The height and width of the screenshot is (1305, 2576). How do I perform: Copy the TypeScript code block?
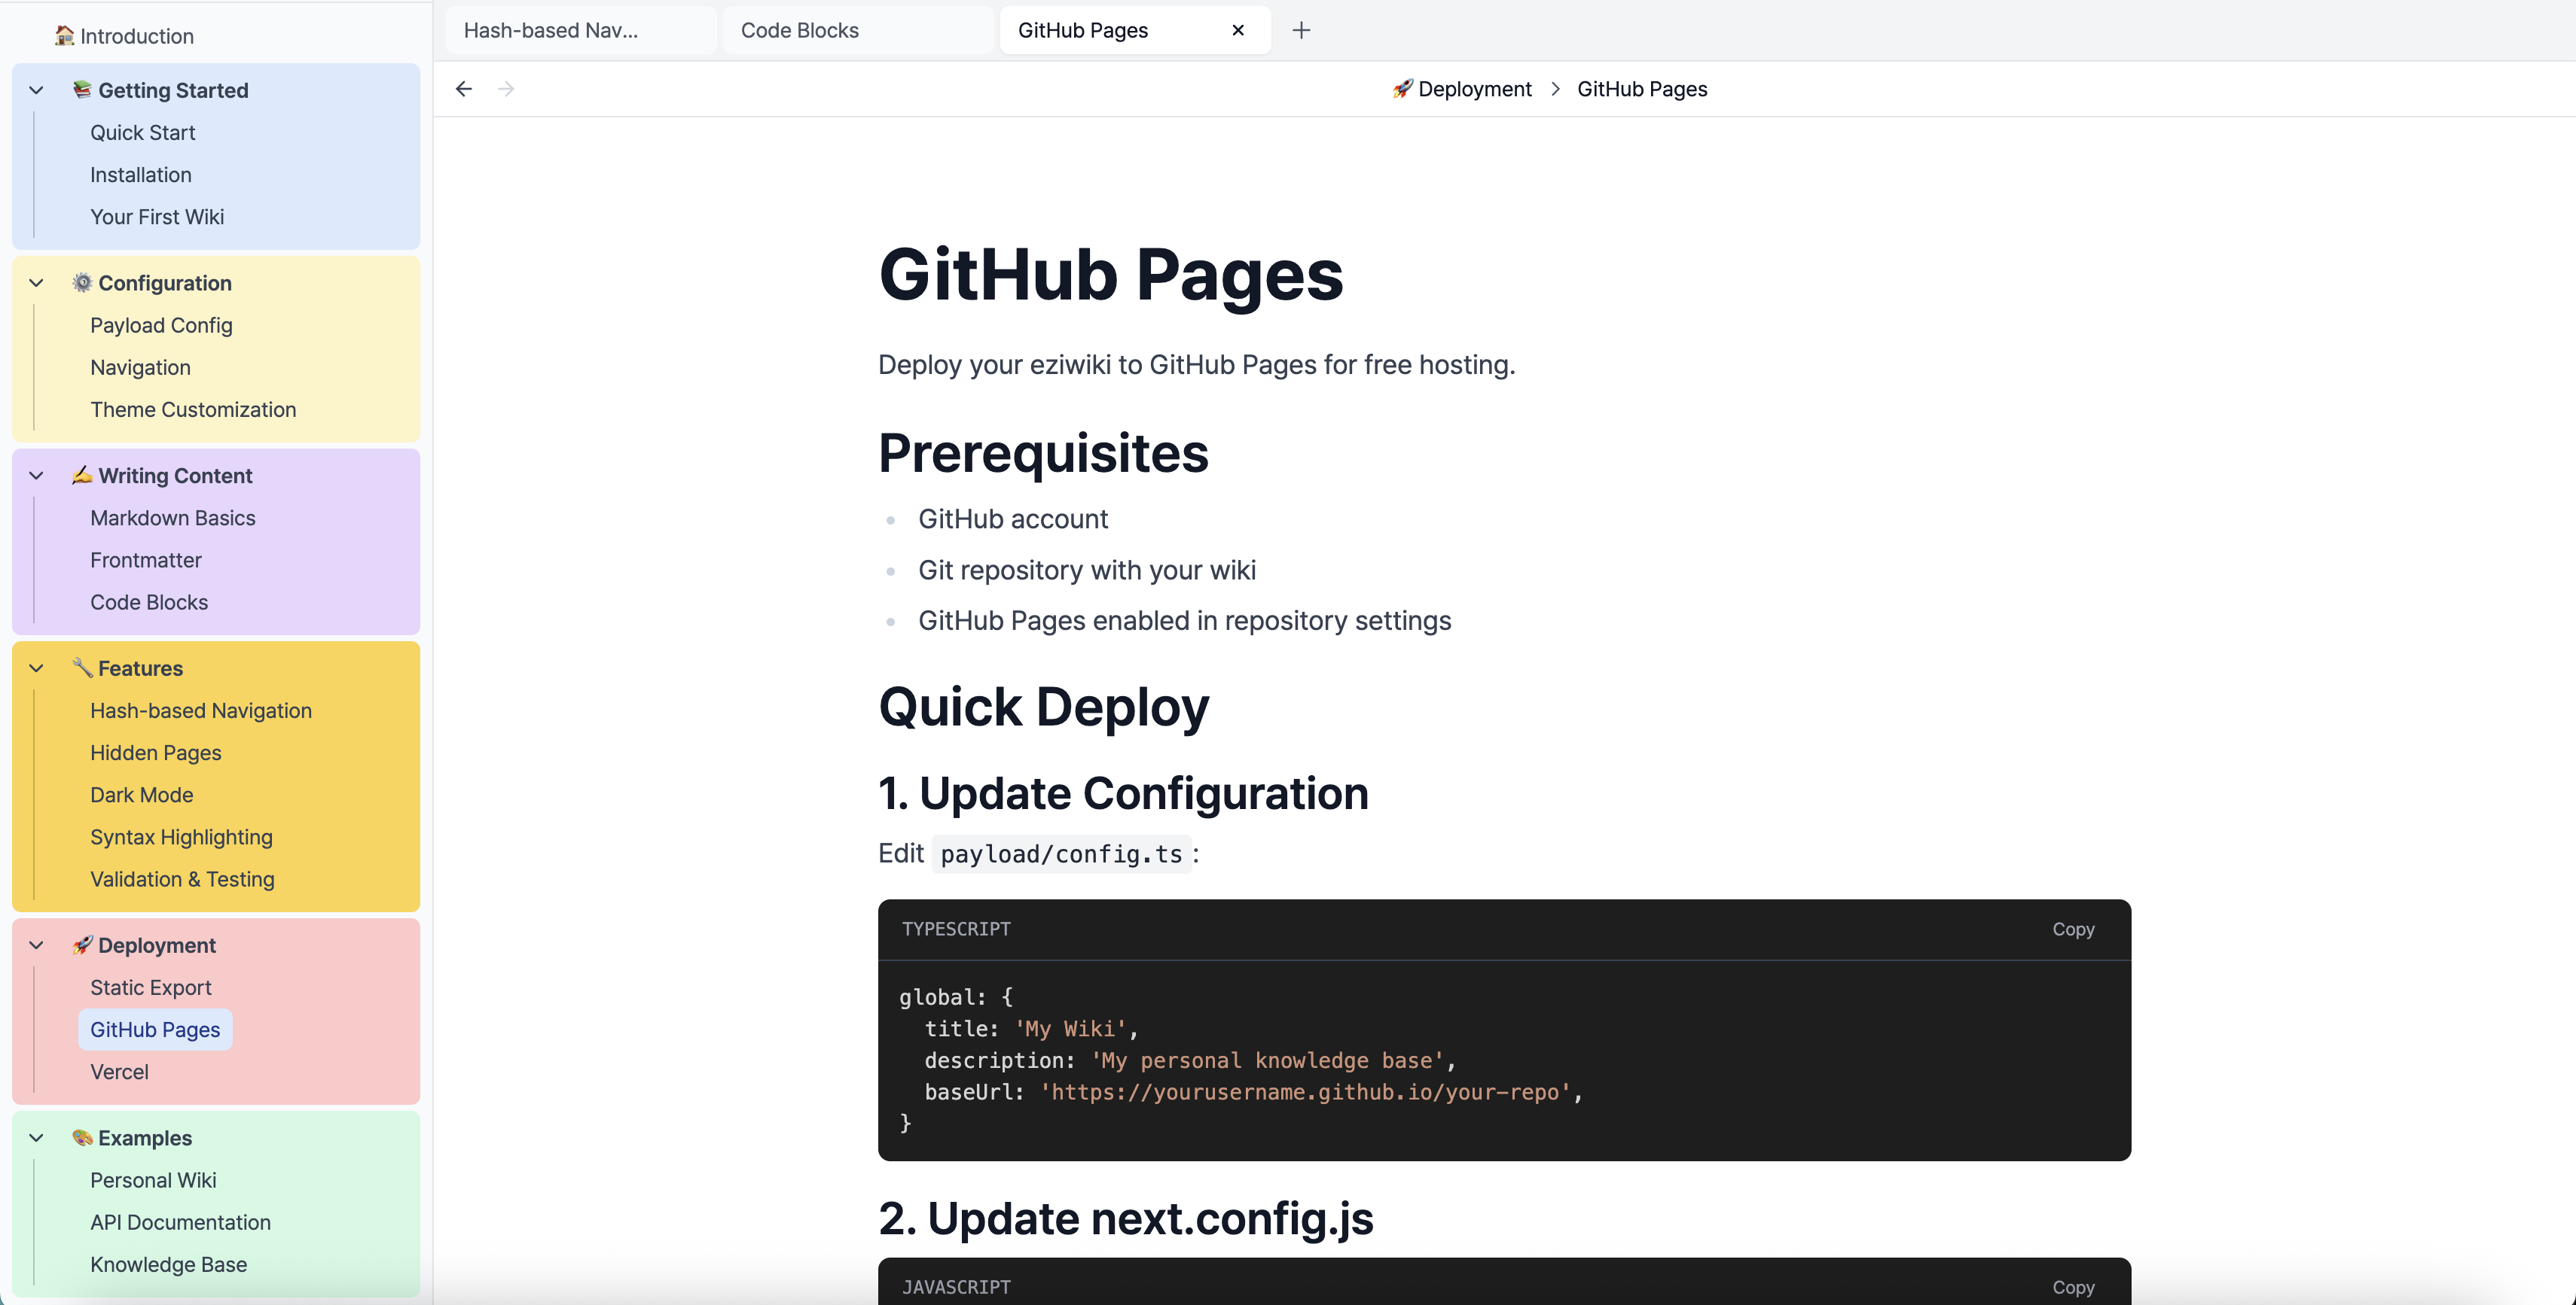2072,928
